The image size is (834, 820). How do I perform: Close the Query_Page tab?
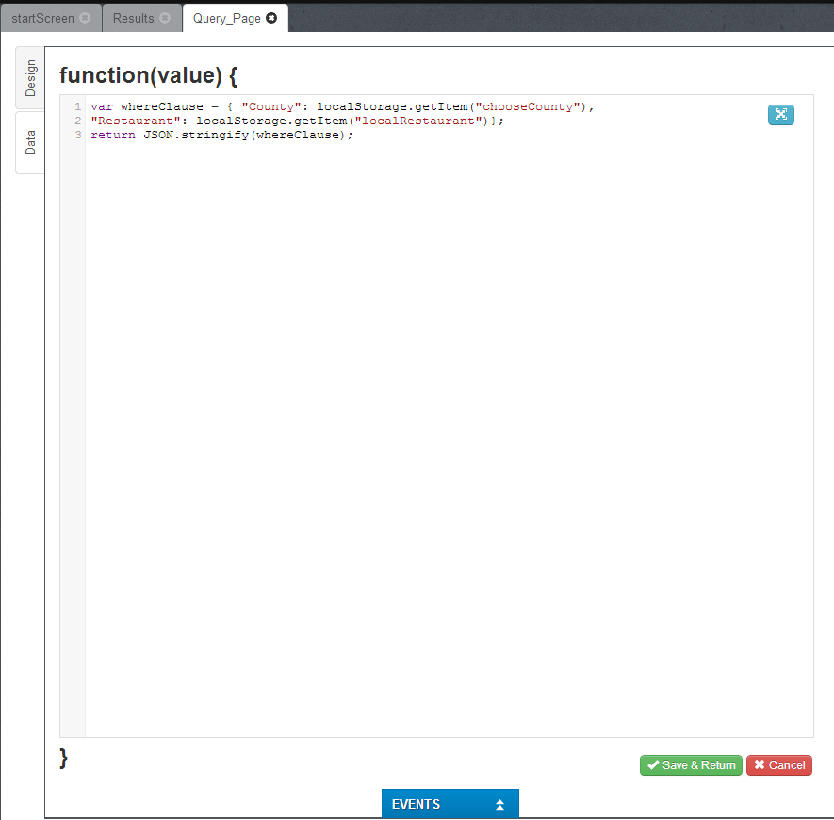271,18
